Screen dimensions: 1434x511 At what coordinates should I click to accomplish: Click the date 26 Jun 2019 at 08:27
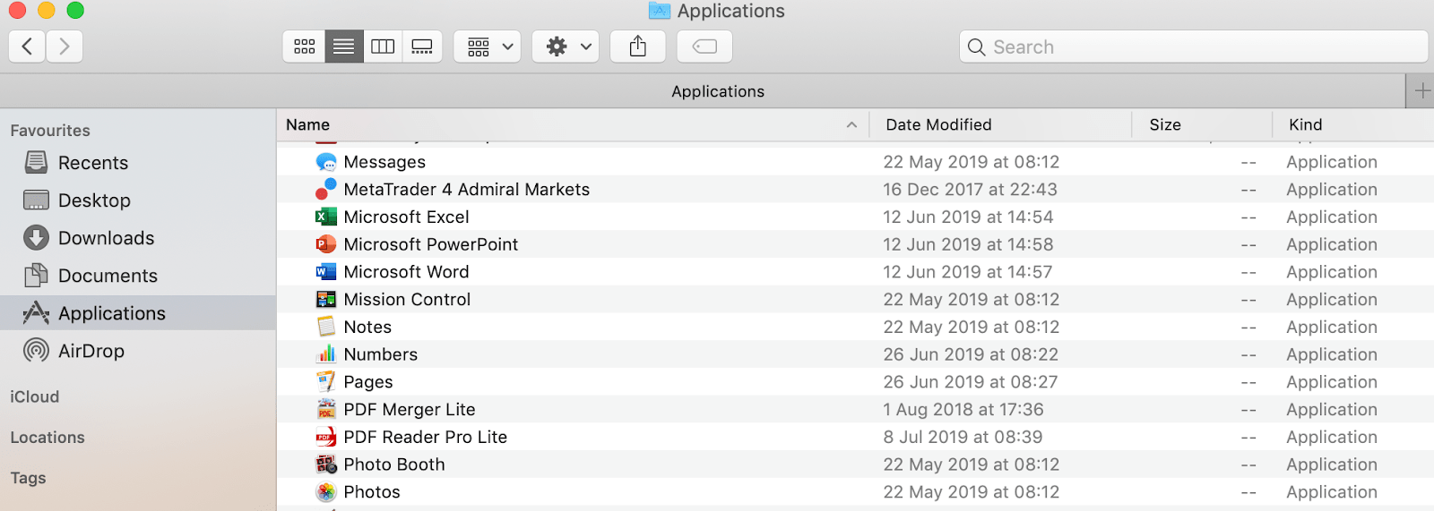coord(971,382)
